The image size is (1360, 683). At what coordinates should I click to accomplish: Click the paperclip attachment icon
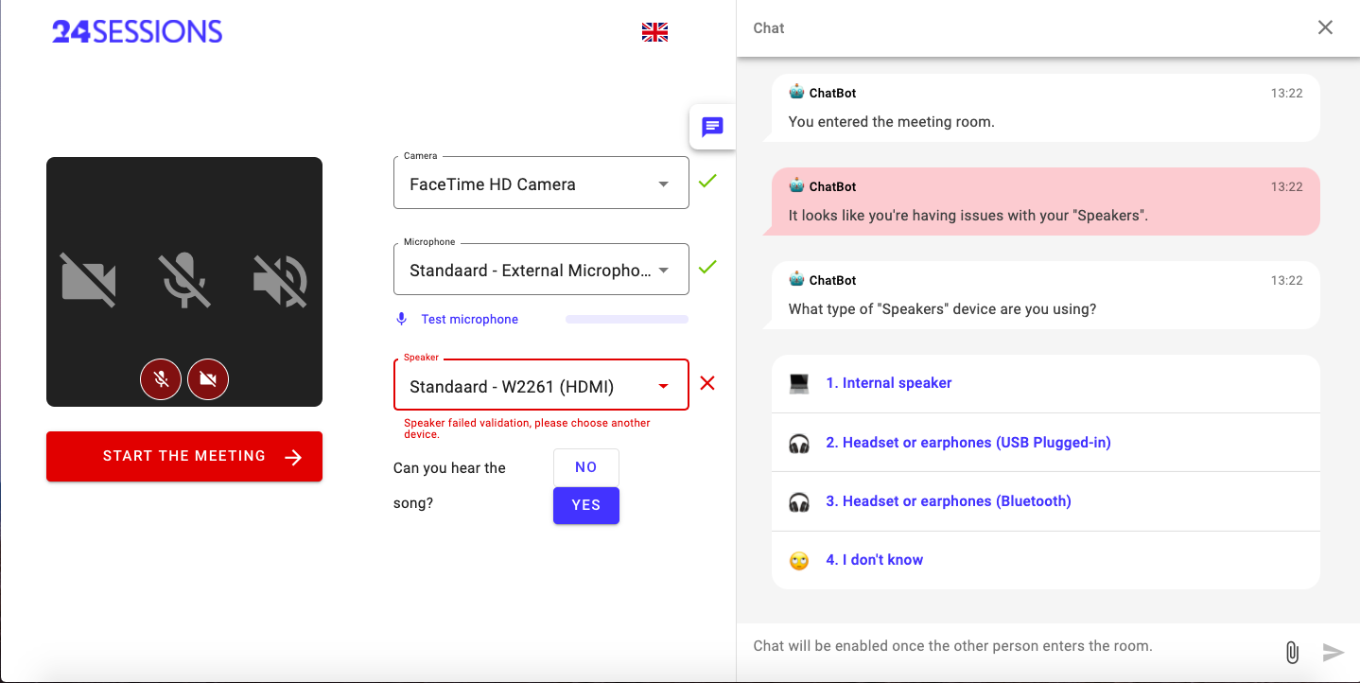(x=1292, y=652)
